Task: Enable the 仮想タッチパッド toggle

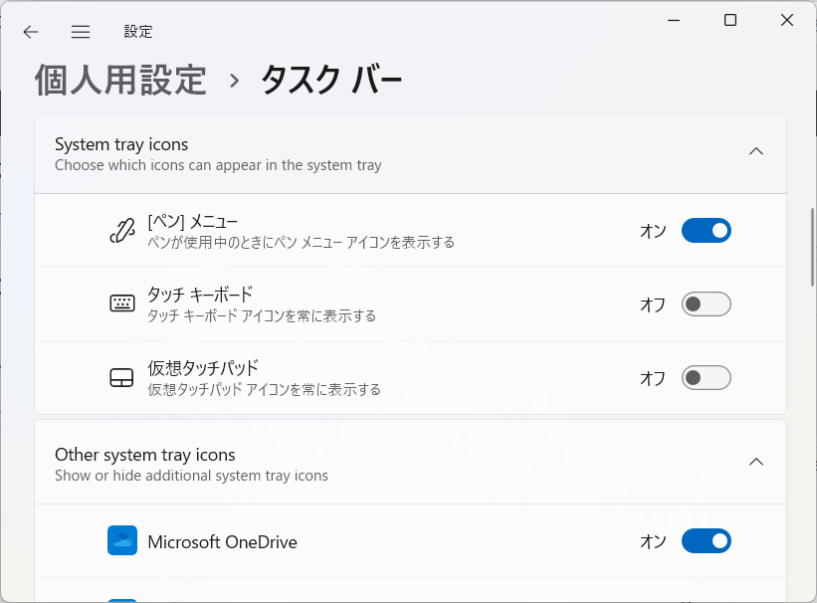Action: [706, 377]
